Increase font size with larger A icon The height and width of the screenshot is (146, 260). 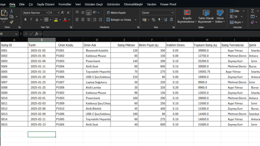pyautogui.click(x=63, y=13)
